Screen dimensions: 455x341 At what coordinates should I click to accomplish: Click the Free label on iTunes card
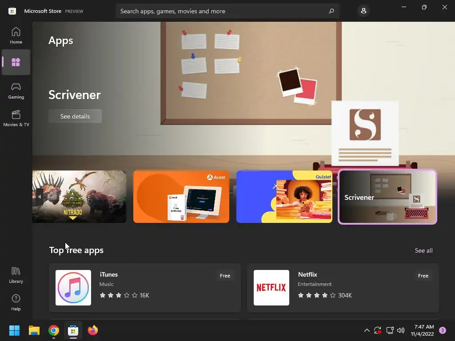click(x=225, y=276)
